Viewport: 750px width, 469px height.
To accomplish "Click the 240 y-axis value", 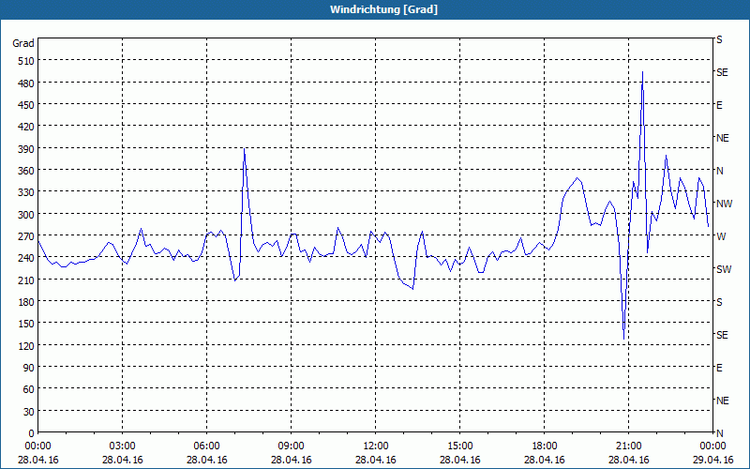I will [x=26, y=258].
